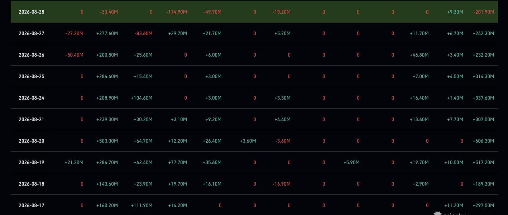The height and width of the screenshot is (215, 508).
Task: Click the -16.90M outflow value
Action: pos(281,184)
